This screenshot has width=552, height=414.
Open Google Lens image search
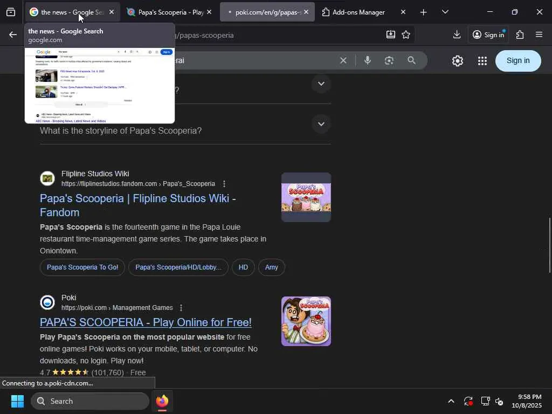click(389, 60)
